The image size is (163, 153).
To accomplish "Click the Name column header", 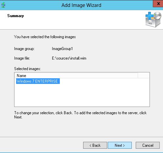I will pos(76,76).
